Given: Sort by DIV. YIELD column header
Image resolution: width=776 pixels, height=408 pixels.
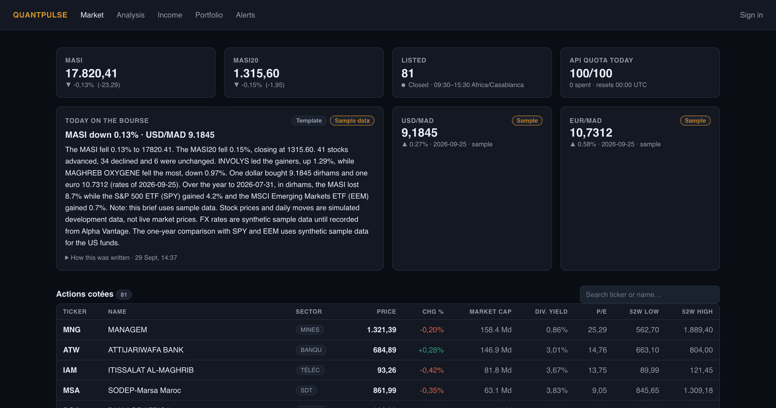Looking at the screenshot, I should point(551,312).
